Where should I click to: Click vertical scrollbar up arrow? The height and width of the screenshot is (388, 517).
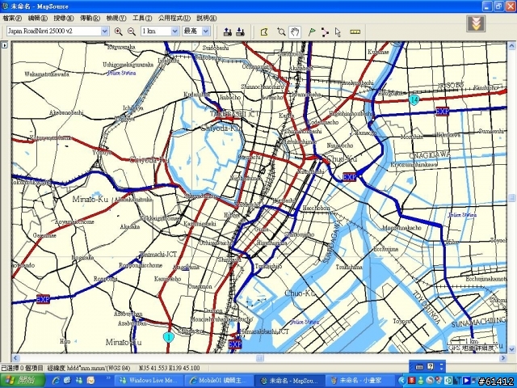pyautogui.click(x=511, y=45)
